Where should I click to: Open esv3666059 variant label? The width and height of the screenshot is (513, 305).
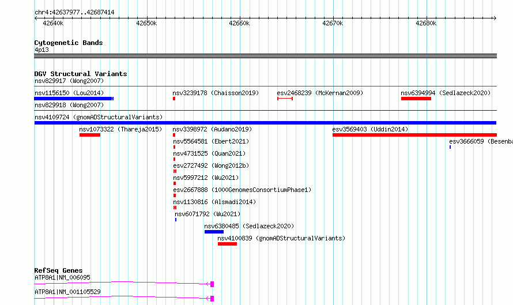(x=481, y=141)
